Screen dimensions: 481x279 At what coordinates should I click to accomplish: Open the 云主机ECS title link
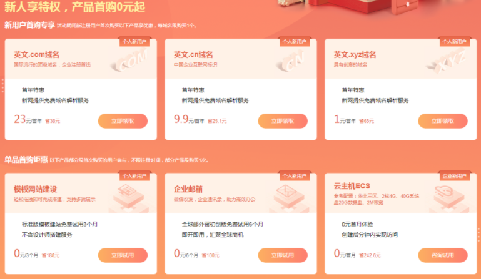coord(352,186)
